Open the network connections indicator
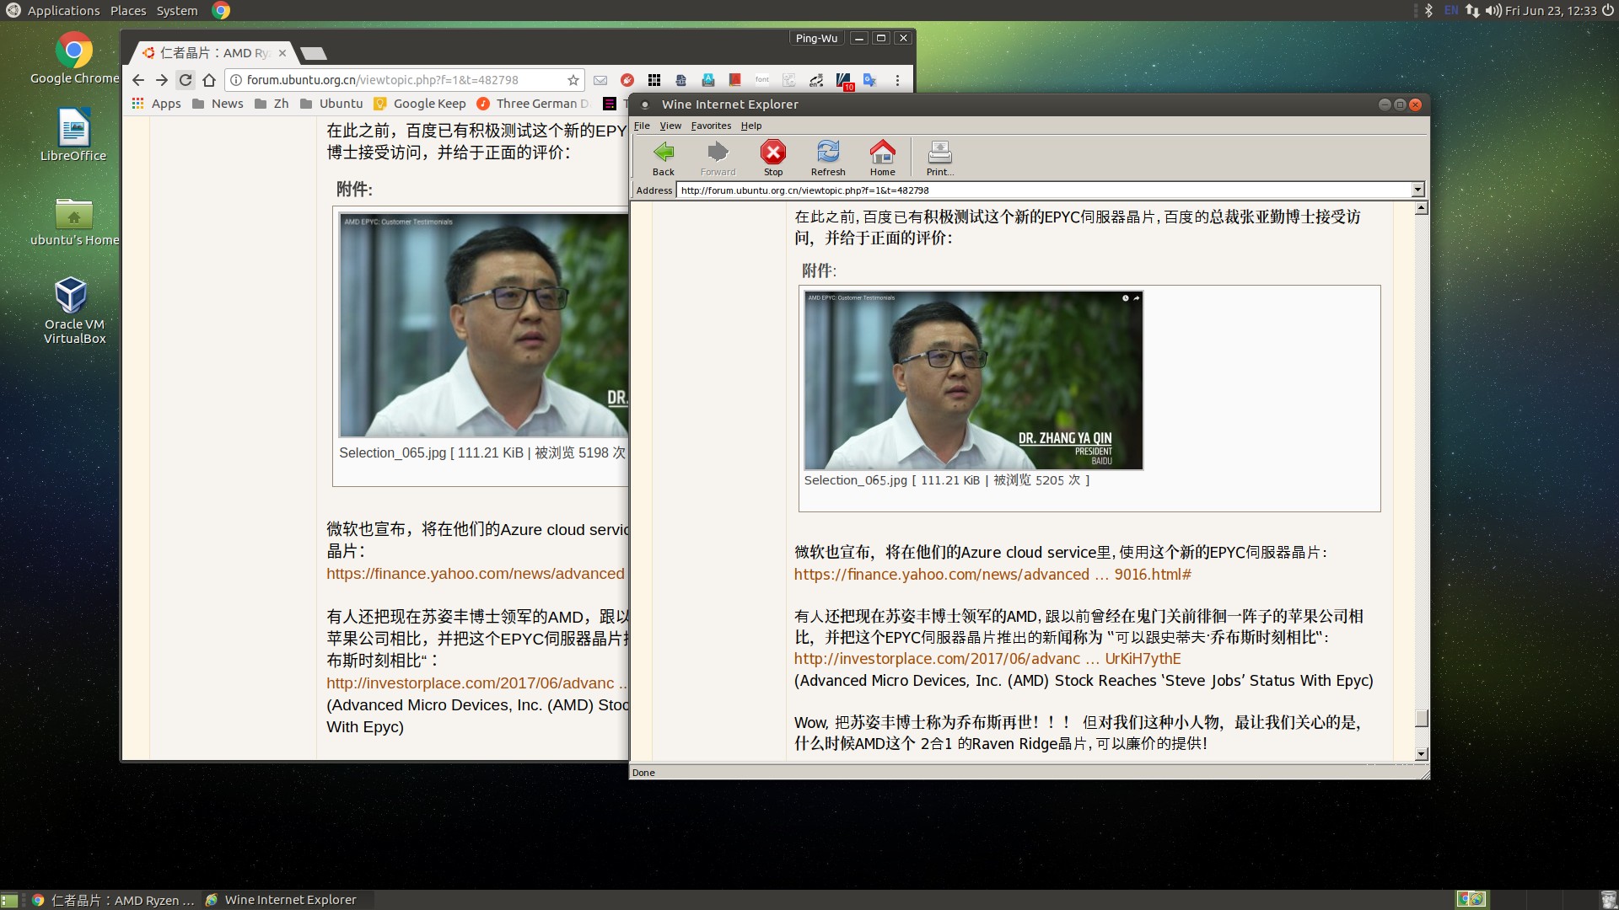 (x=1472, y=11)
